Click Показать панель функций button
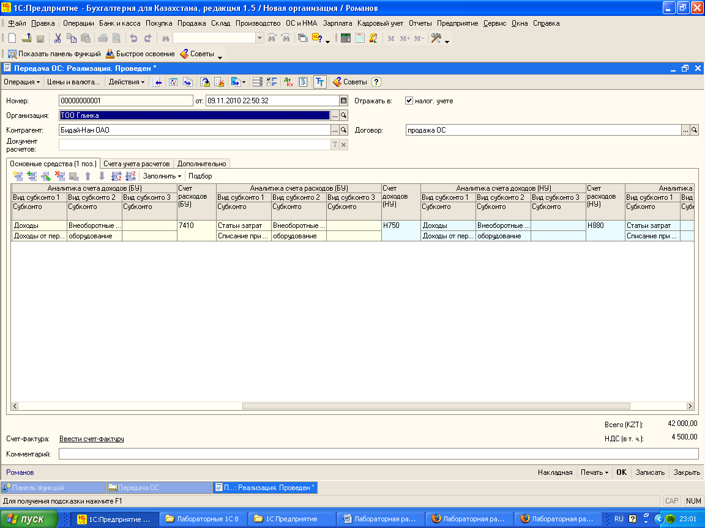The height and width of the screenshot is (528, 705). tap(54, 54)
